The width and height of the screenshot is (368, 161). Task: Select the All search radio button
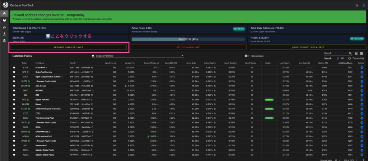click(x=338, y=58)
